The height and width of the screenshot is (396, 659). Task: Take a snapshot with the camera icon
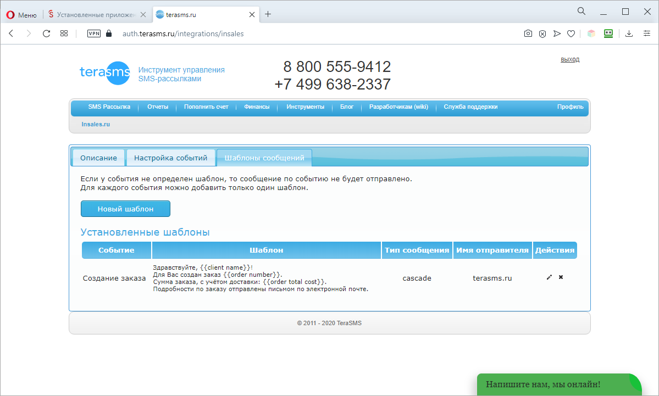coord(528,34)
